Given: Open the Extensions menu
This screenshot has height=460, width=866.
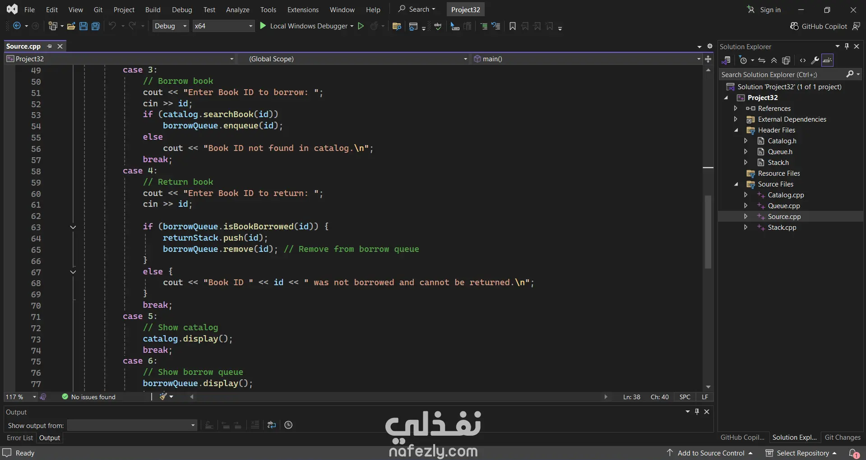Looking at the screenshot, I should 303,9.
